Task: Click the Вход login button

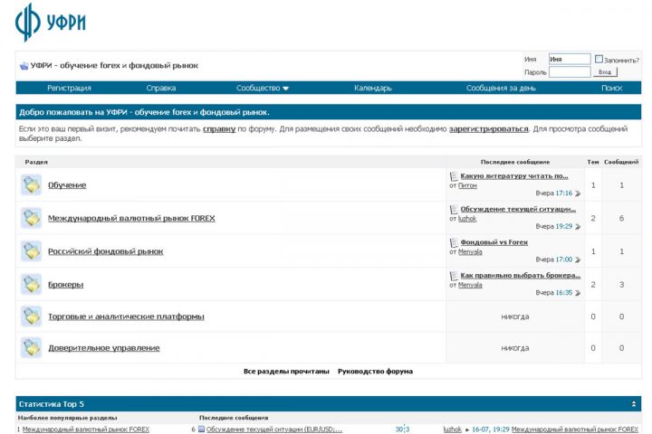Action: [605, 72]
